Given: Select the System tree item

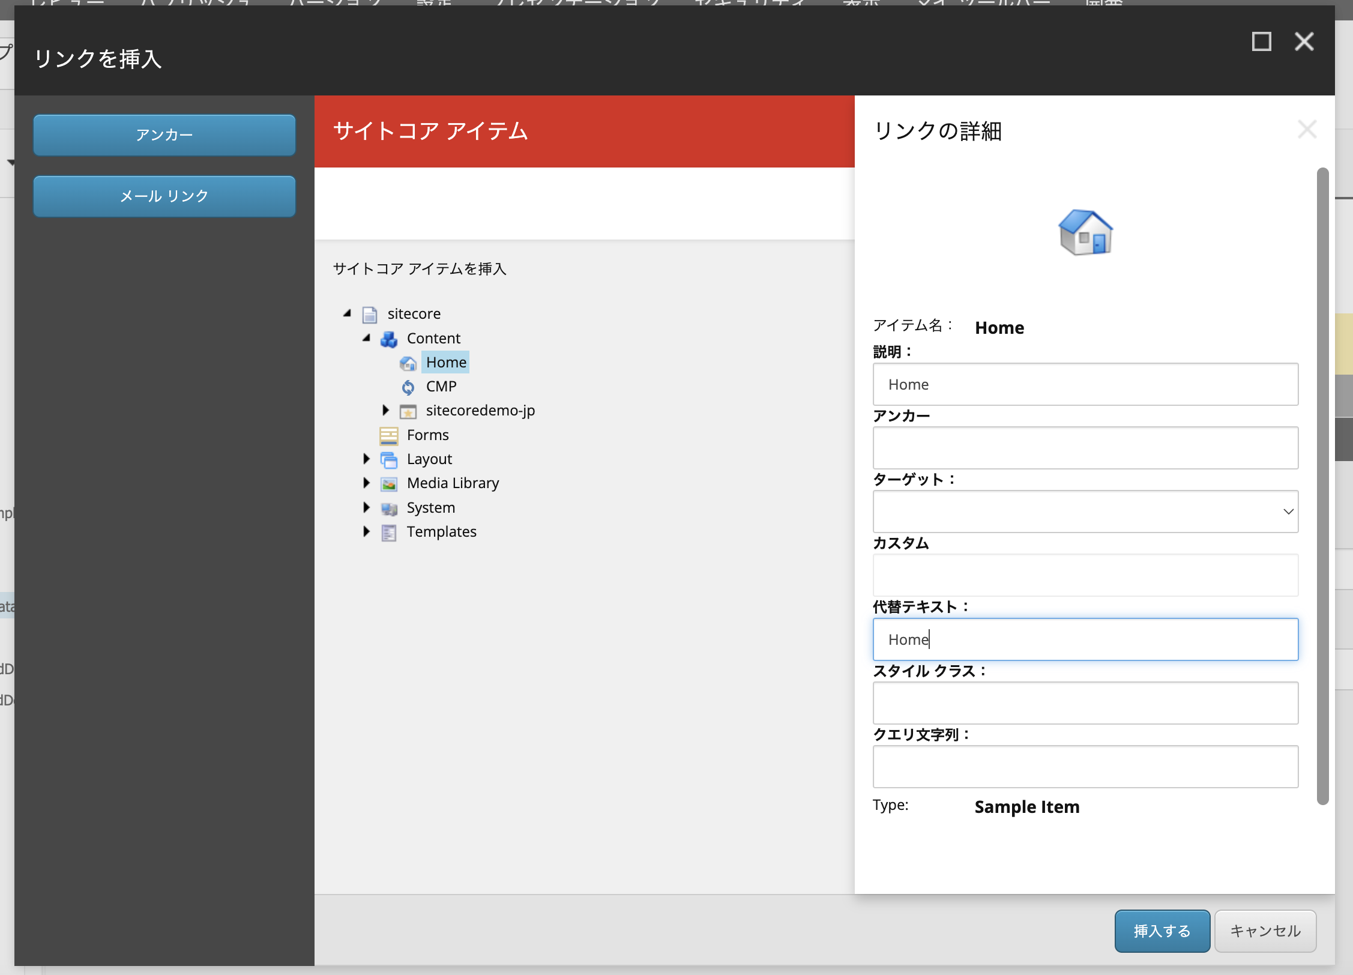Looking at the screenshot, I should (x=430, y=507).
